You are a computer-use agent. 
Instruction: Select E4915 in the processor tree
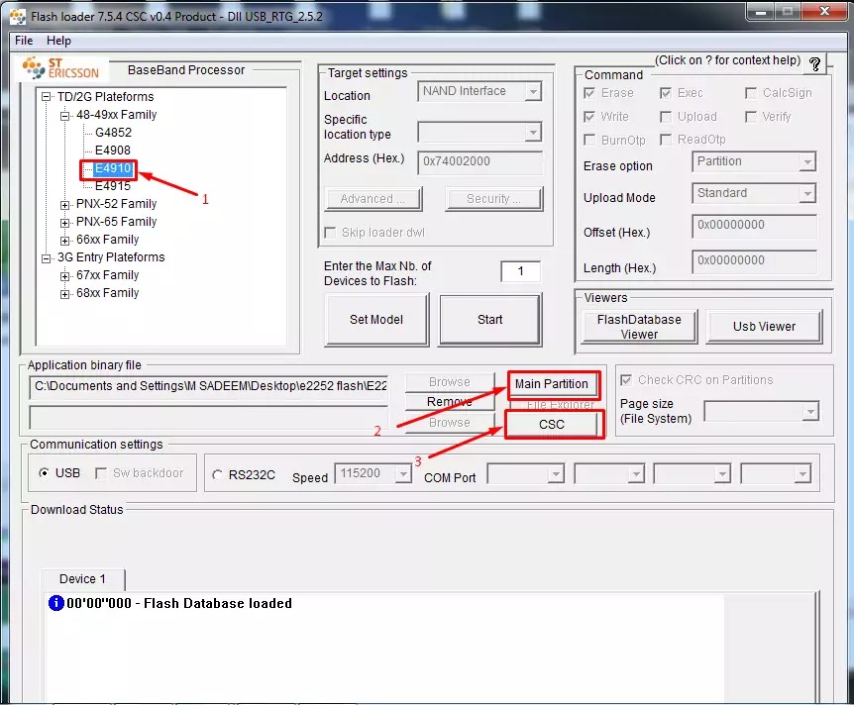click(113, 186)
